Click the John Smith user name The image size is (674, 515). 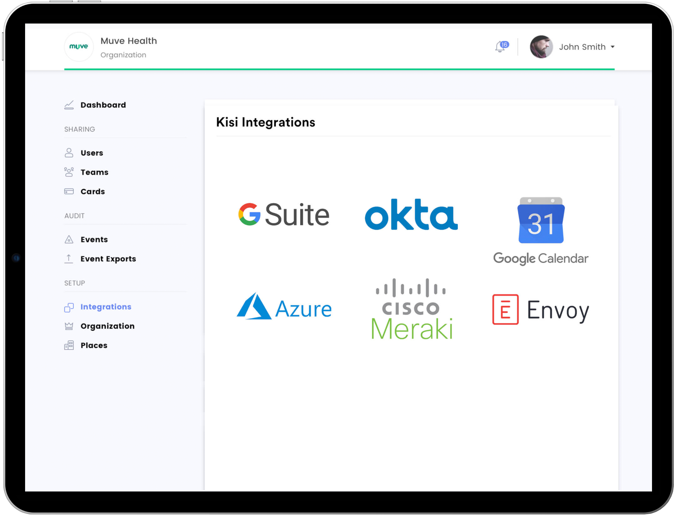[582, 47]
